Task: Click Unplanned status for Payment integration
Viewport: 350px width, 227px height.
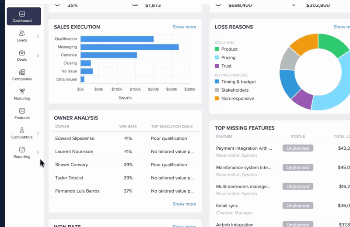Action: click(x=298, y=148)
